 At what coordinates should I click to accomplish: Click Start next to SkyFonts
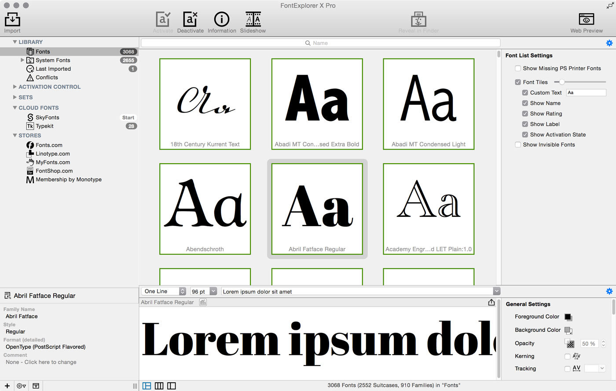pos(128,117)
